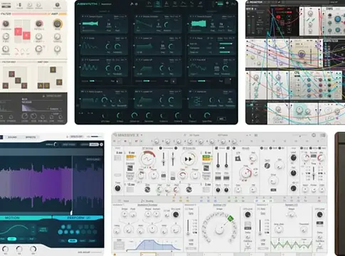
Task: Open the preset dropdown in purple waveform plugin header
Action: tap(75, 137)
